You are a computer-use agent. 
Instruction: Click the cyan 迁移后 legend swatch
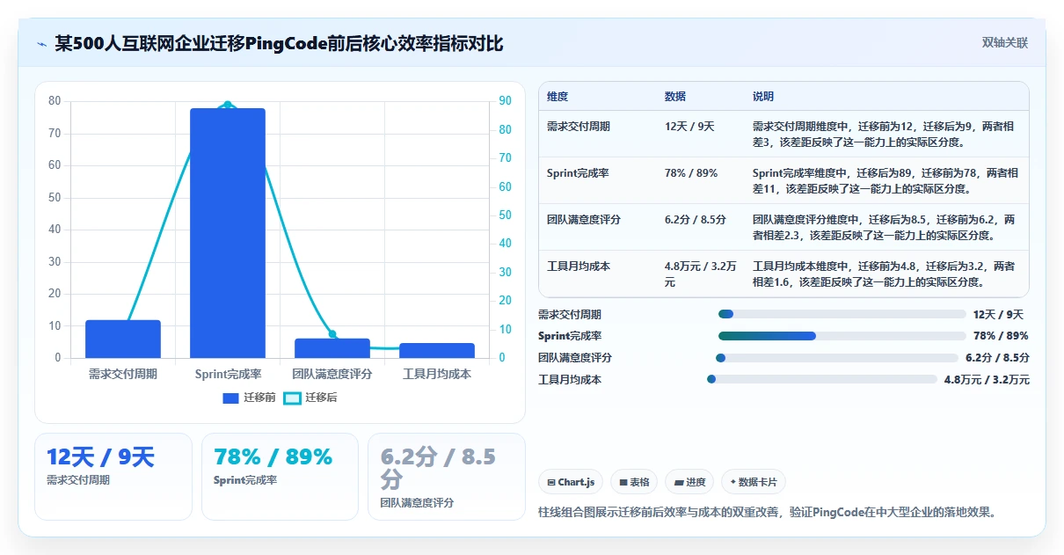(x=292, y=398)
